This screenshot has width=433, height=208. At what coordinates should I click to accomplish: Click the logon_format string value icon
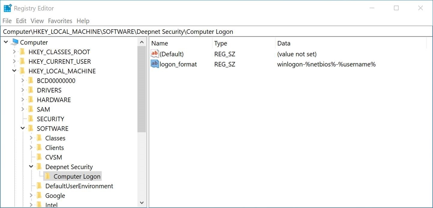(155, 64)
